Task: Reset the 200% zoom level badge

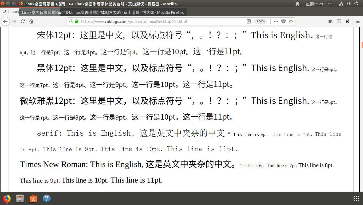Action: coord(261,21)
